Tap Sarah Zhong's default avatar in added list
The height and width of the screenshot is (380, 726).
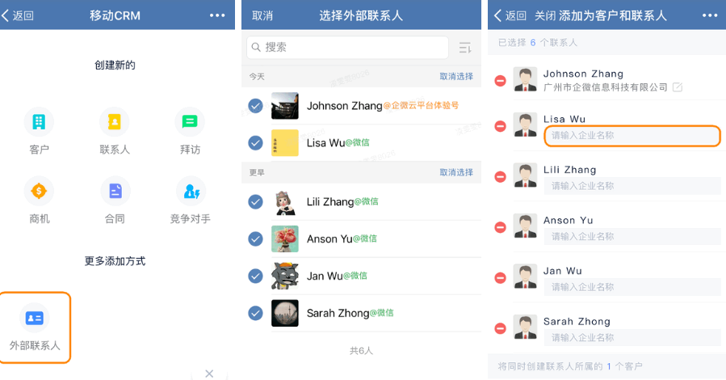pos(525,327)
